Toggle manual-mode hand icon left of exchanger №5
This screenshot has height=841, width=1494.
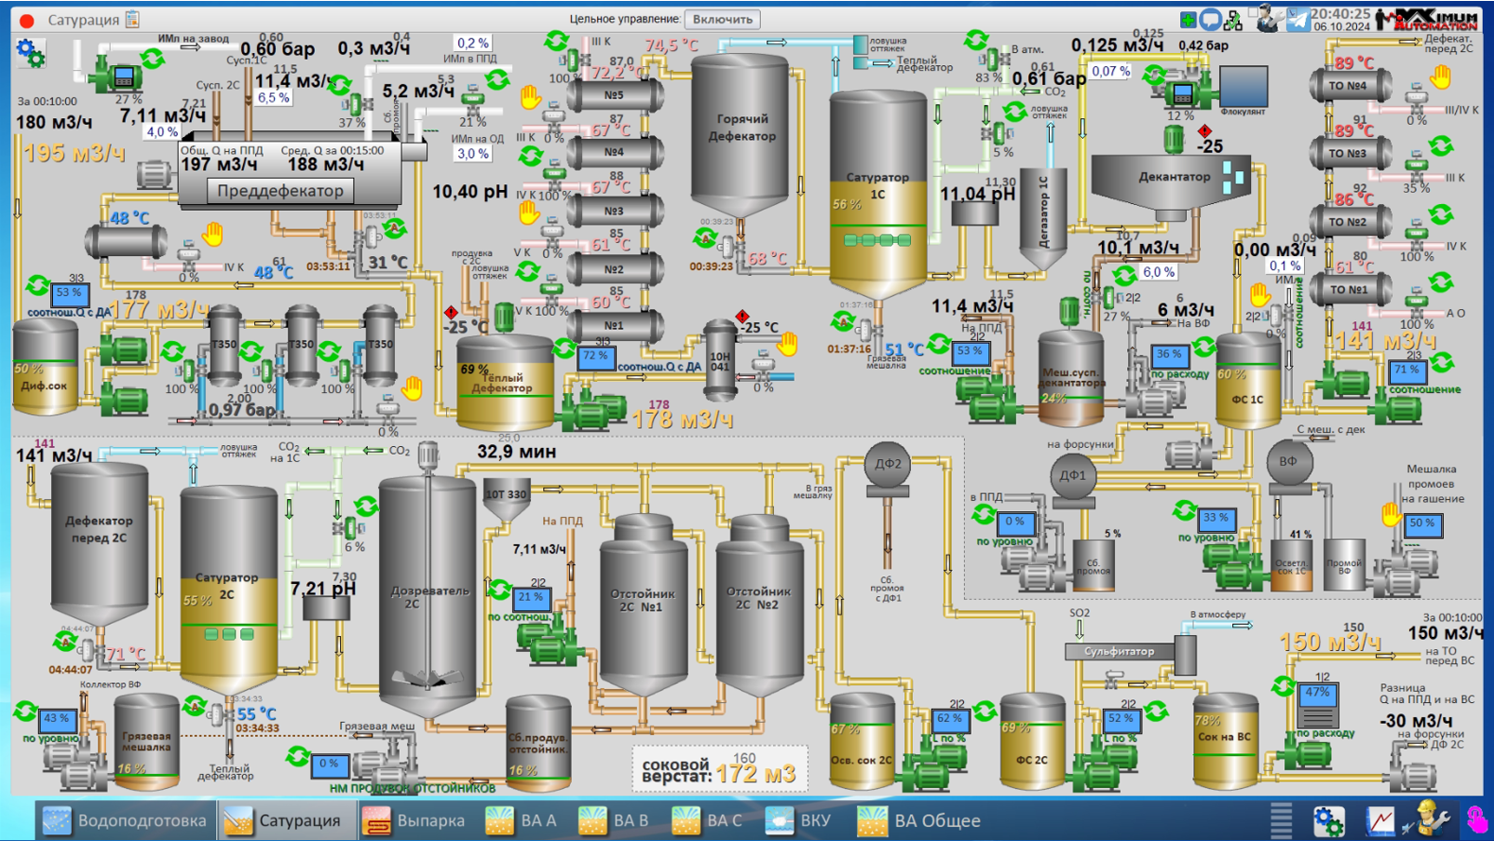click(x=531, y=96)
